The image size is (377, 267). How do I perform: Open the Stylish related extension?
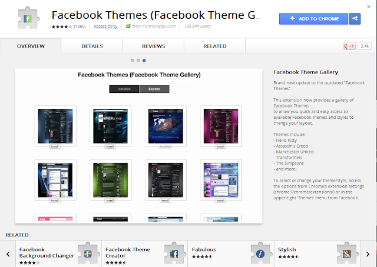click(317, 254)
